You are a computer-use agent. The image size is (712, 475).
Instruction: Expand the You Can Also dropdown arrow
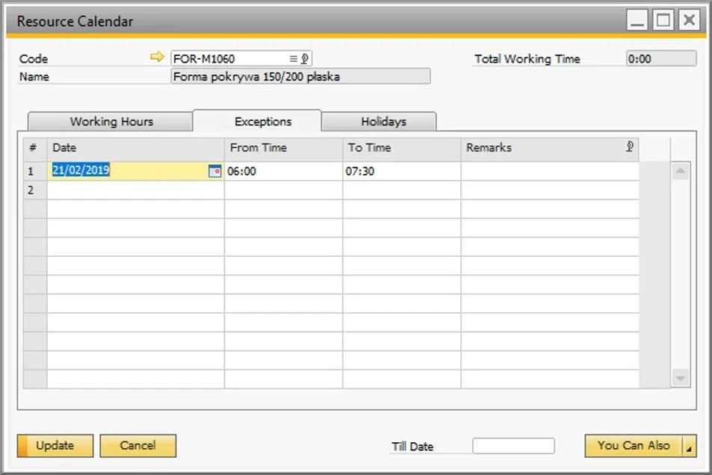click(689, 447)
